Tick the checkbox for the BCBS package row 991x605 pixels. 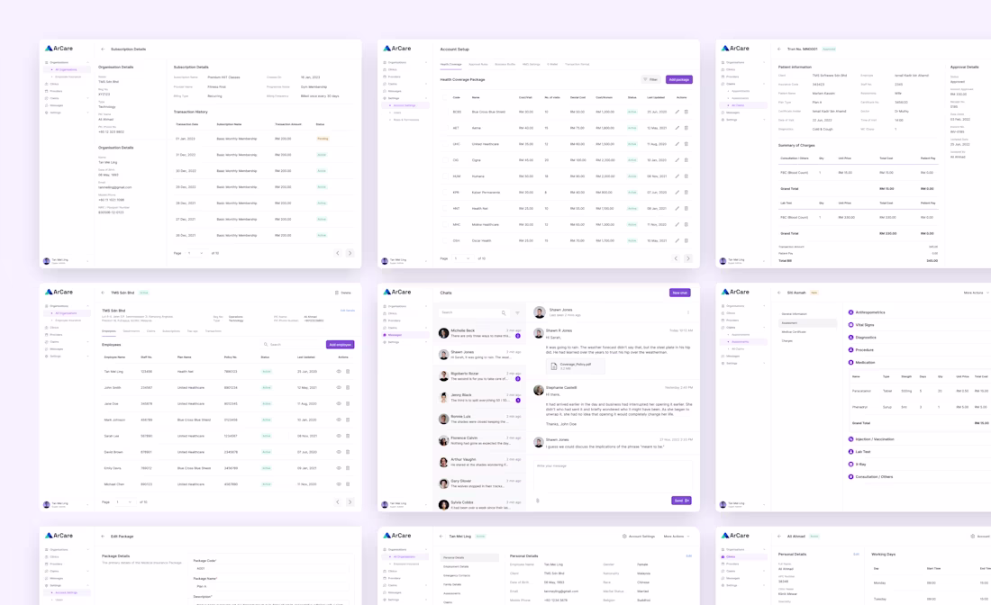tap(445, 112)
